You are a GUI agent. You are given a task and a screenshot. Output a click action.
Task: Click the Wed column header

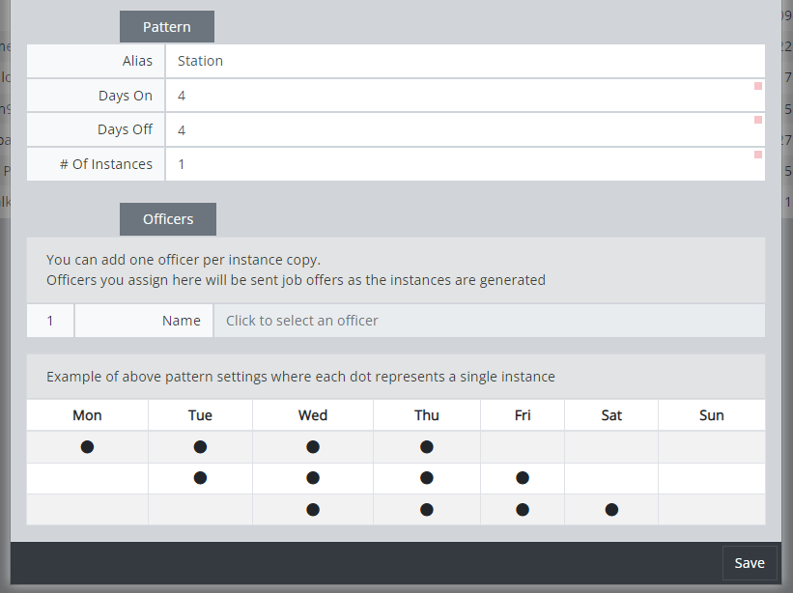click(x=313, y=415)
